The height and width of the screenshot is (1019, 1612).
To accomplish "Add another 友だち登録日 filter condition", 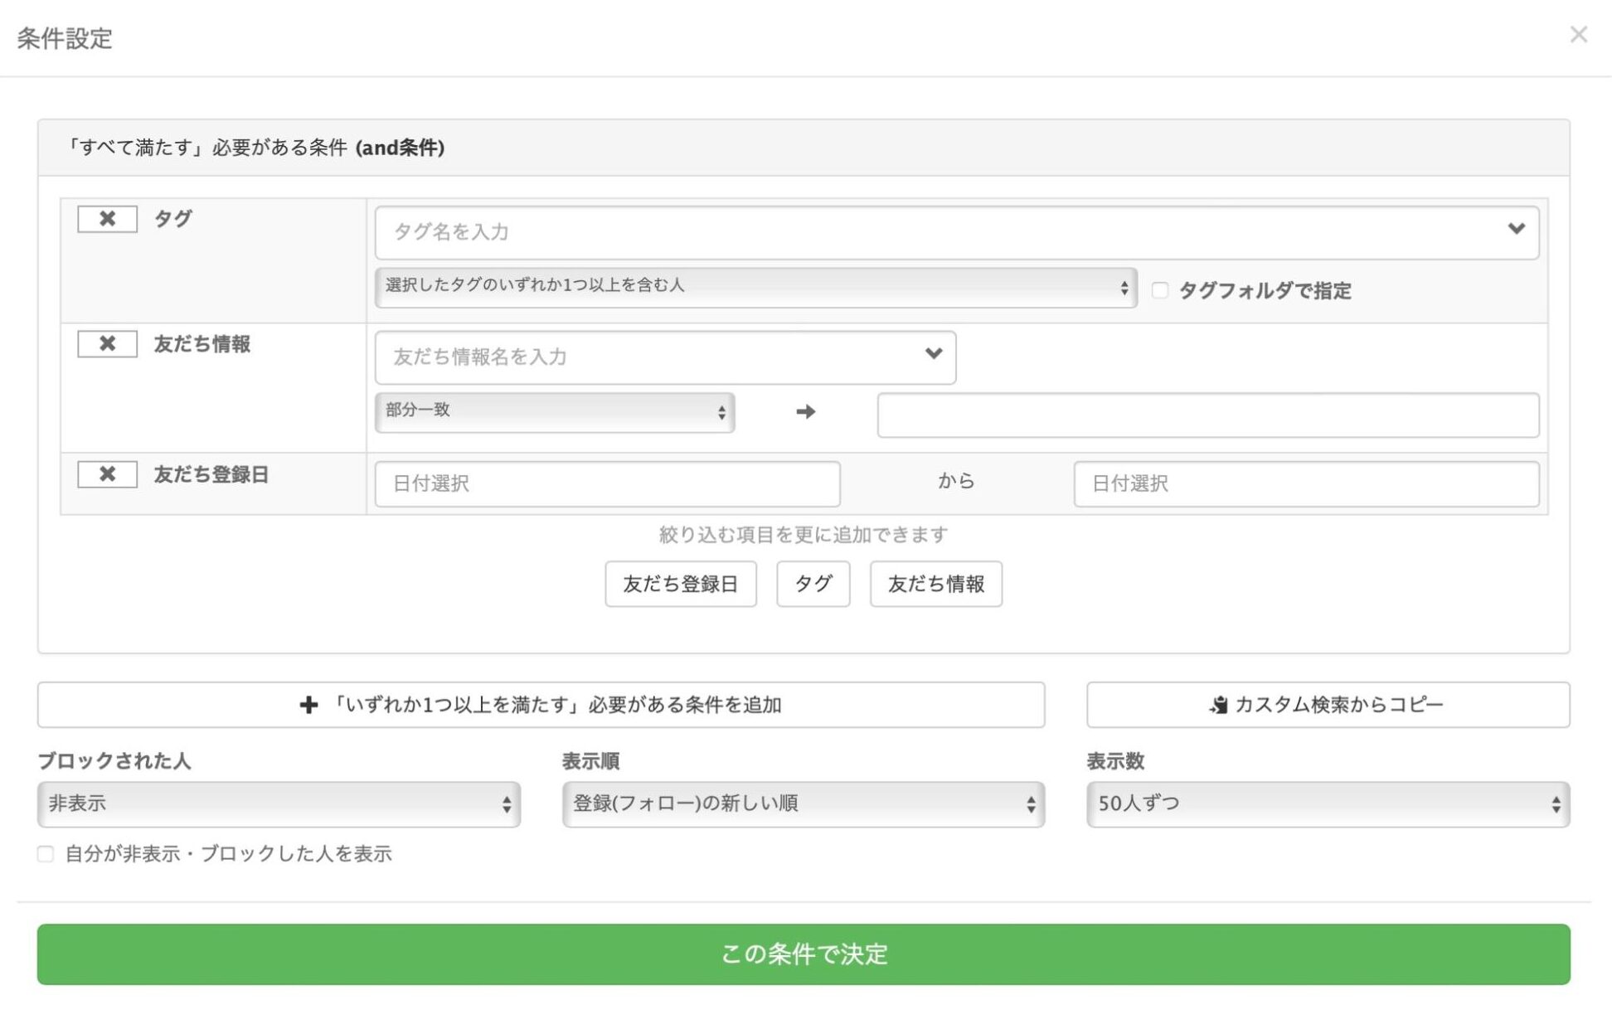I will (x=680, y=584).
